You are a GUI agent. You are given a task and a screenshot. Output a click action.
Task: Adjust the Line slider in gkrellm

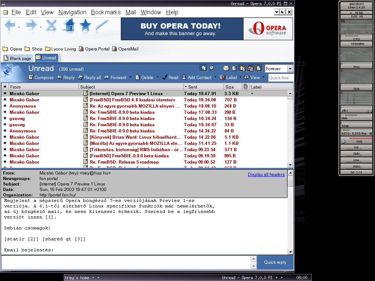(x=356, y=160)
